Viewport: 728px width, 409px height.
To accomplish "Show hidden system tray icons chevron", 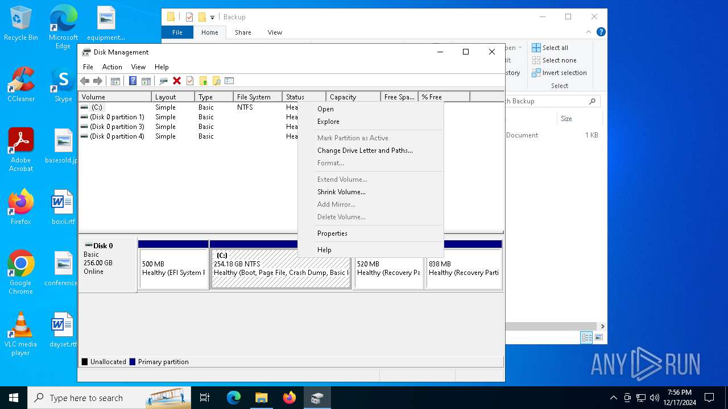I will coord(613,398).
